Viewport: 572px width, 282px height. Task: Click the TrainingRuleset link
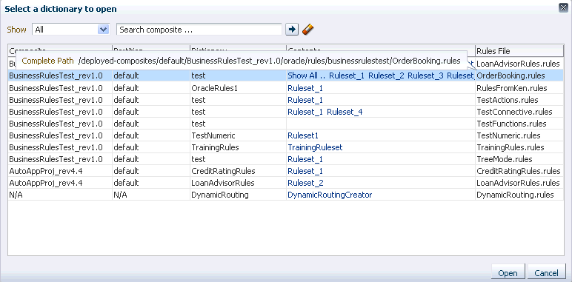[x=315, y=147]
